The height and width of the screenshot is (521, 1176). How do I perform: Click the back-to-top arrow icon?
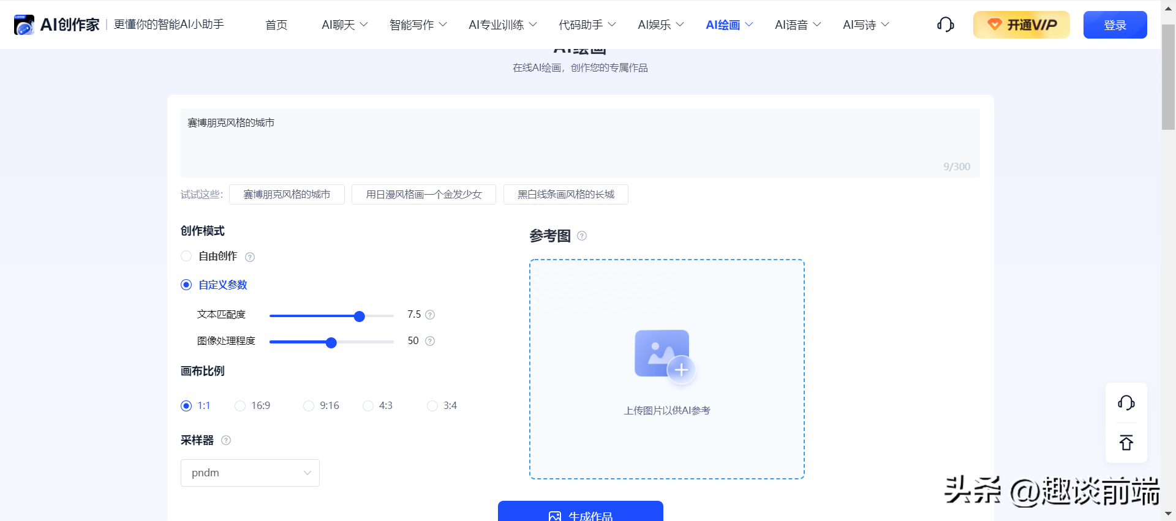1126,443
